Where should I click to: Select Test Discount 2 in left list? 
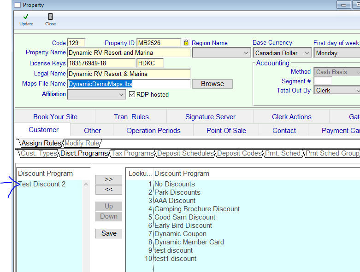click(50, 184)
